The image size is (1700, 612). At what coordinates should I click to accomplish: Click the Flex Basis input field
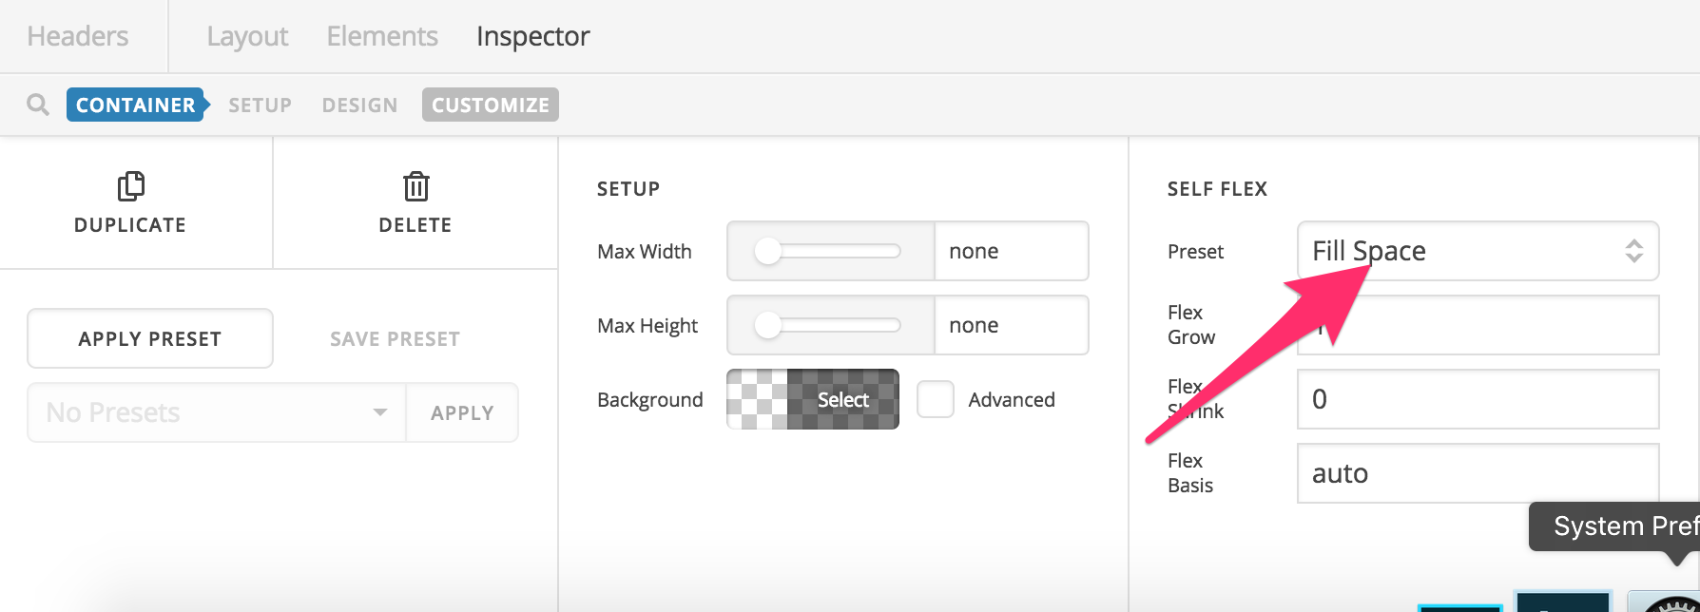[1478, 473]
